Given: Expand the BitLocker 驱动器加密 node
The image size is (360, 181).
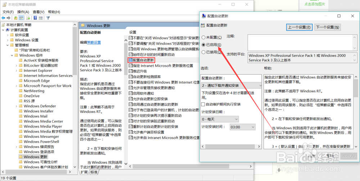Looking at the screenshot, I should tap(16, 65).
